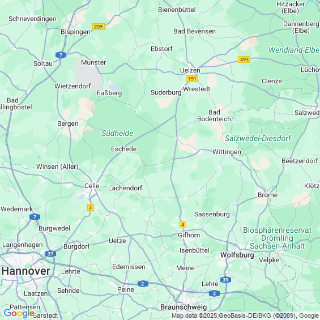Click the Google logo

(19, 313)
